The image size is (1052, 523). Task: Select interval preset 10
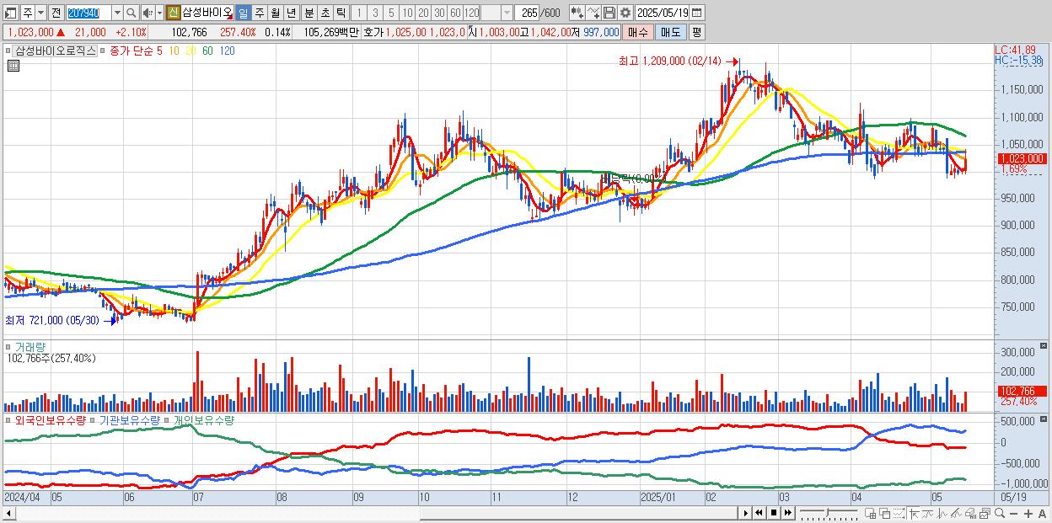point(407,13)
